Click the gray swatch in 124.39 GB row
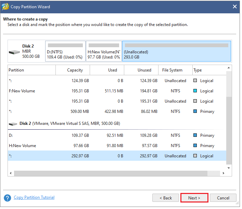The image size is (242, 209). point(195,80)
